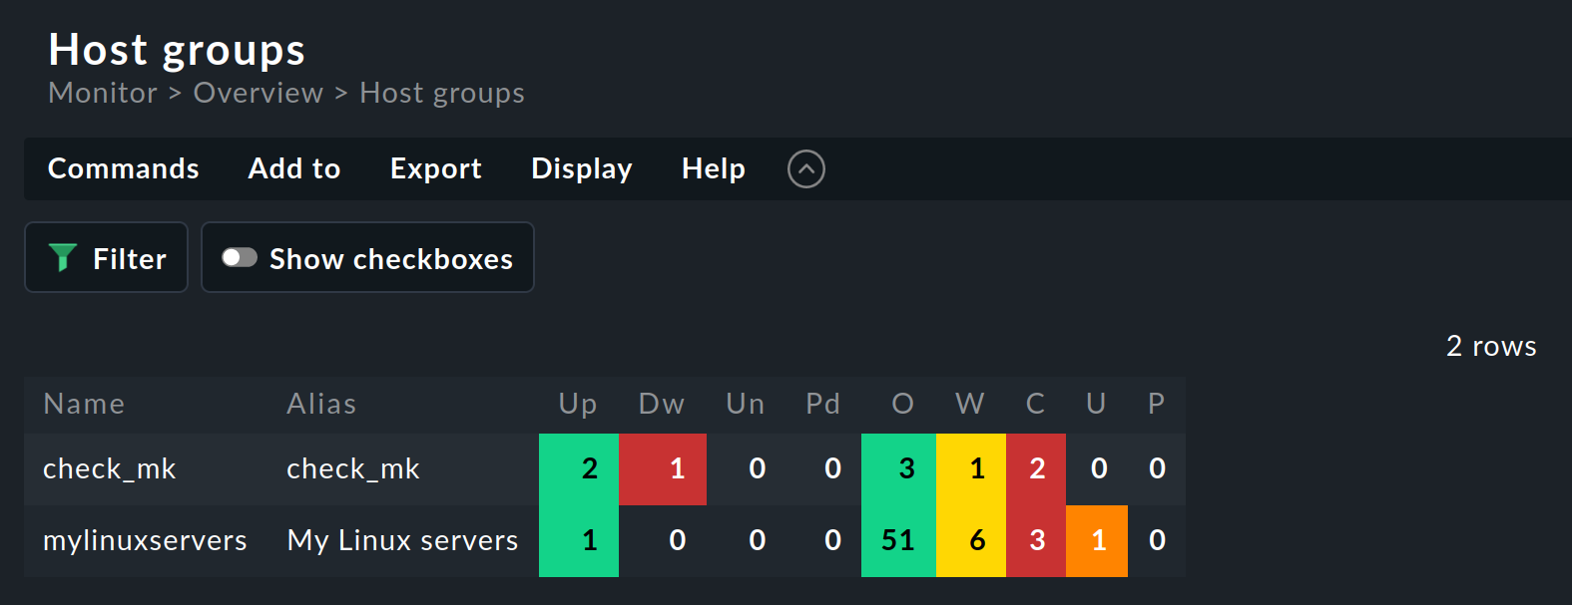Toggle the Show checkboxes switch
The image size is (1572, 605).
pyautogui.click(x=240, y=258)
